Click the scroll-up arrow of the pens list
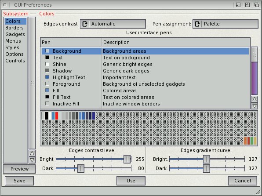 pos(255,99)
